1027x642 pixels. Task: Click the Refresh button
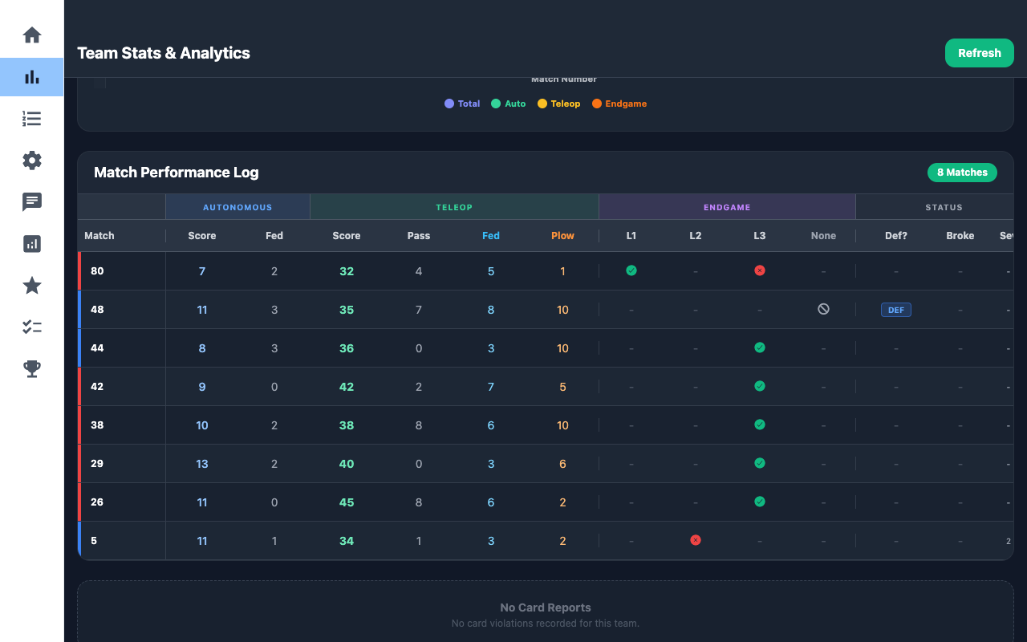point(980,53)
